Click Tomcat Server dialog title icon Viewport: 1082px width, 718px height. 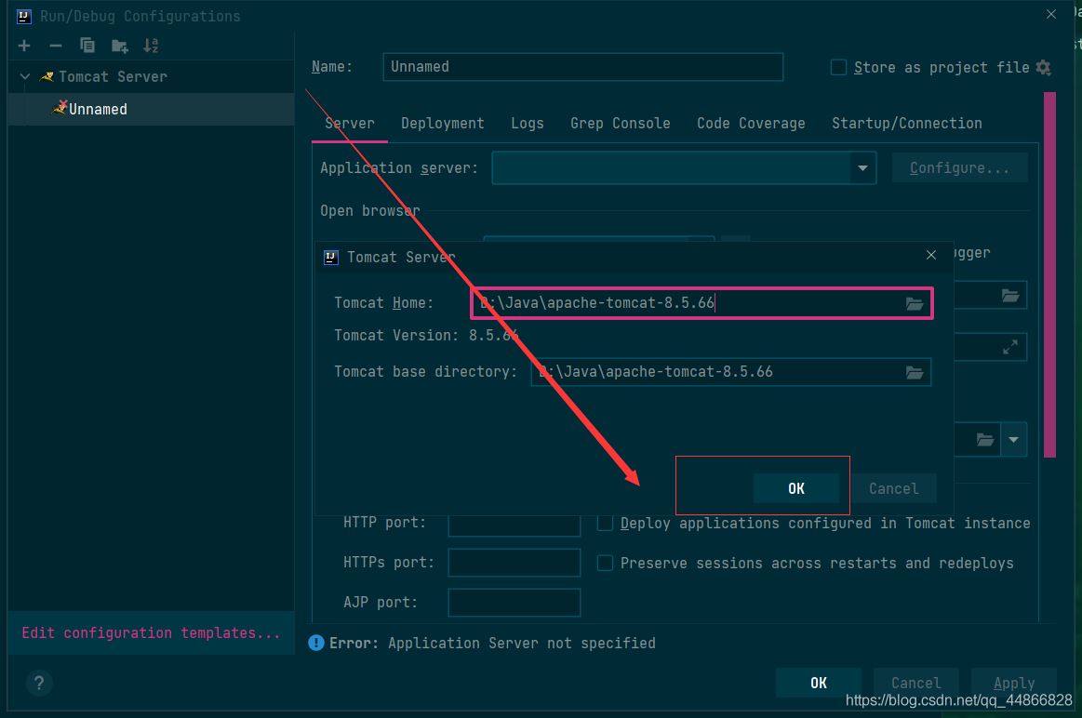(331, 258)
